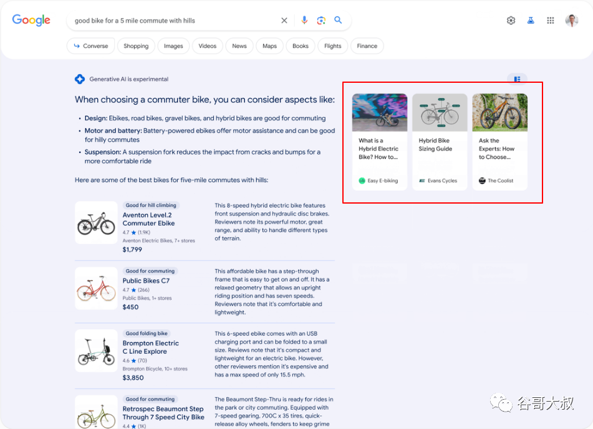
Task: Click the 'Good for hill climbing' label
Action: (x=151, y=205)
